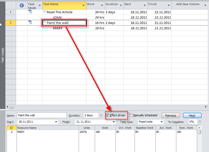Click inside the Name input field
This screenshot has width=209, height=152.
pos(41,116)
